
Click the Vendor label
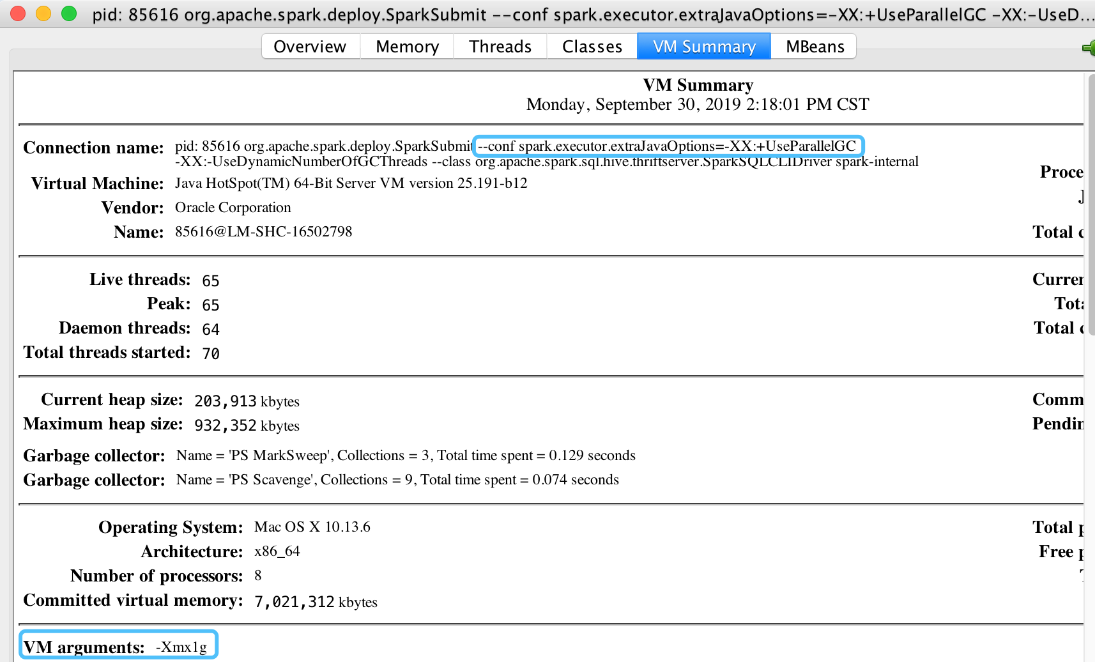click(x=132, y=208)
